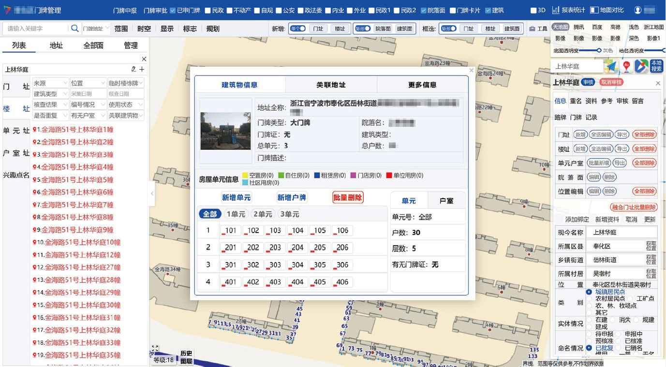Click the red 批量删除 button

[347, 197]
